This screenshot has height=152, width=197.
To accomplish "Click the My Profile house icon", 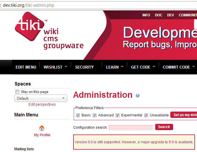I will click(42, 128).
